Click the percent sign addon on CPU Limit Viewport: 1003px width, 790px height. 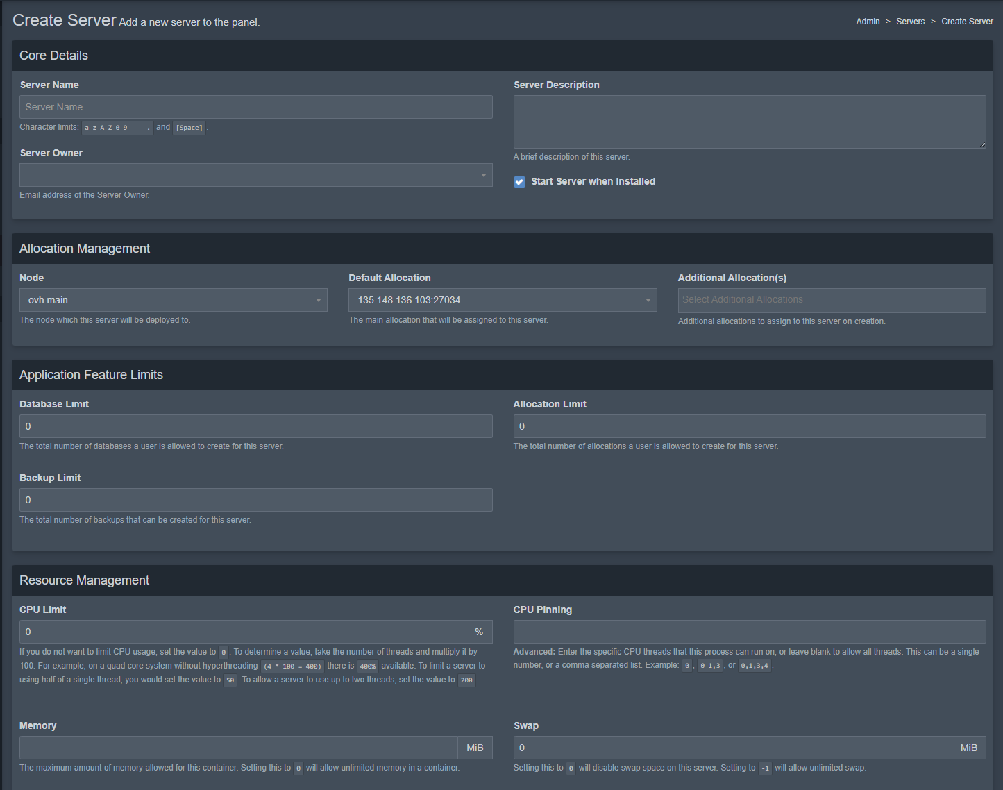[479, 632]
